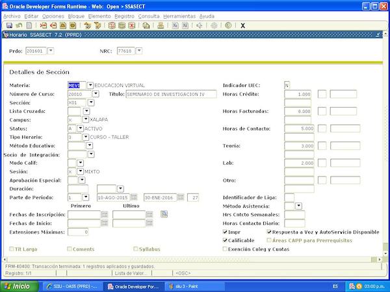
Task: Open calendar beside 30-ENE-2016 date
Action: click(x=180, y=197)
